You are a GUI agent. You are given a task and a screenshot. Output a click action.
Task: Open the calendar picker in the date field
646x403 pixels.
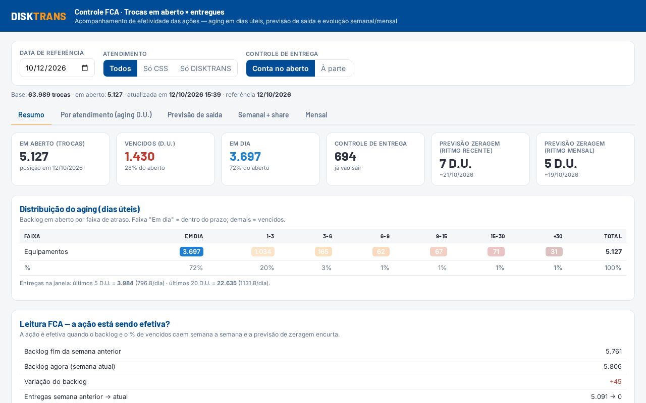coord(85,68)
